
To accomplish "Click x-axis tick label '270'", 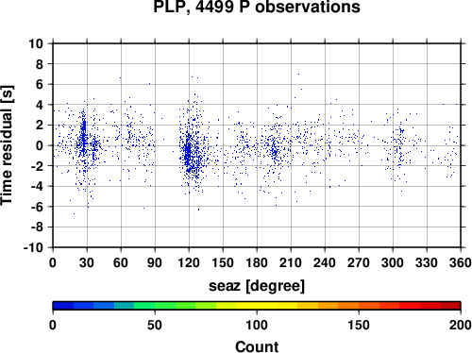I will pyautogui.click(x=359, y=262).
